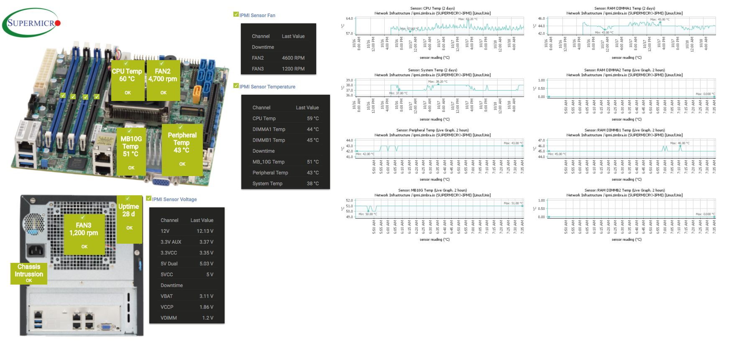
Task: Click the 12.13 V value
Action: click(205, 231)
